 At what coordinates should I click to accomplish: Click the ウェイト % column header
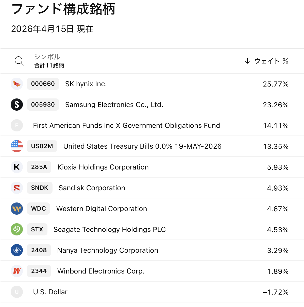coord(271,61)
